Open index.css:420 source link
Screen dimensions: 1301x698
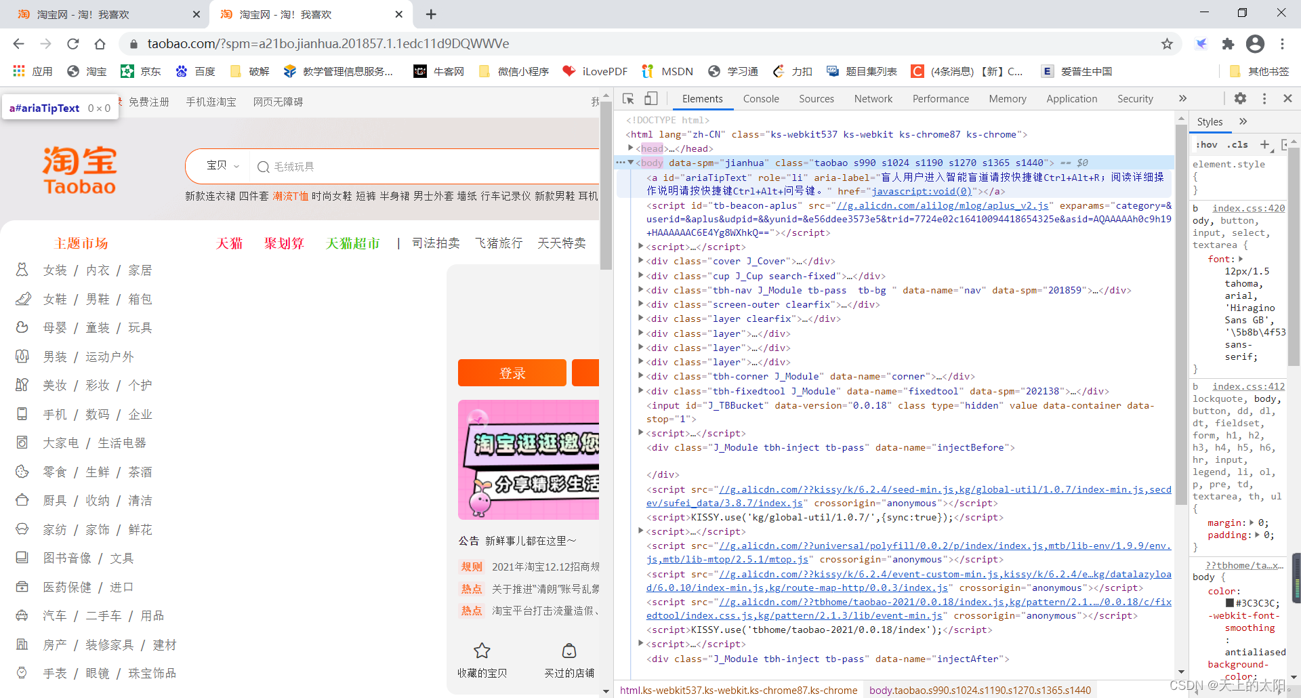1249,208
